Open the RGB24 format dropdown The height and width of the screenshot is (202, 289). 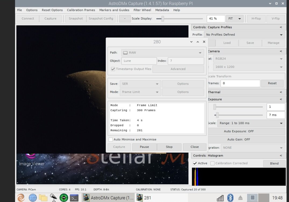[x=249, y=59]
